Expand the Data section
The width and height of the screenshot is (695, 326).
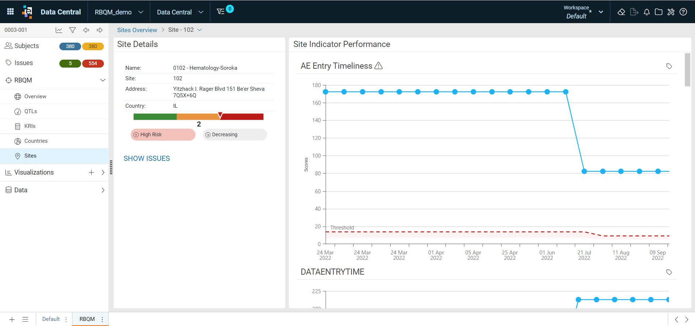tap(103, 190)
